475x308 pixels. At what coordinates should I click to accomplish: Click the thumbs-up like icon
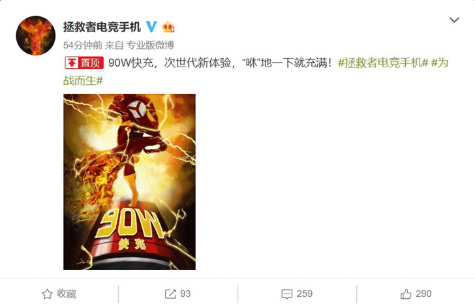(406, 294)
